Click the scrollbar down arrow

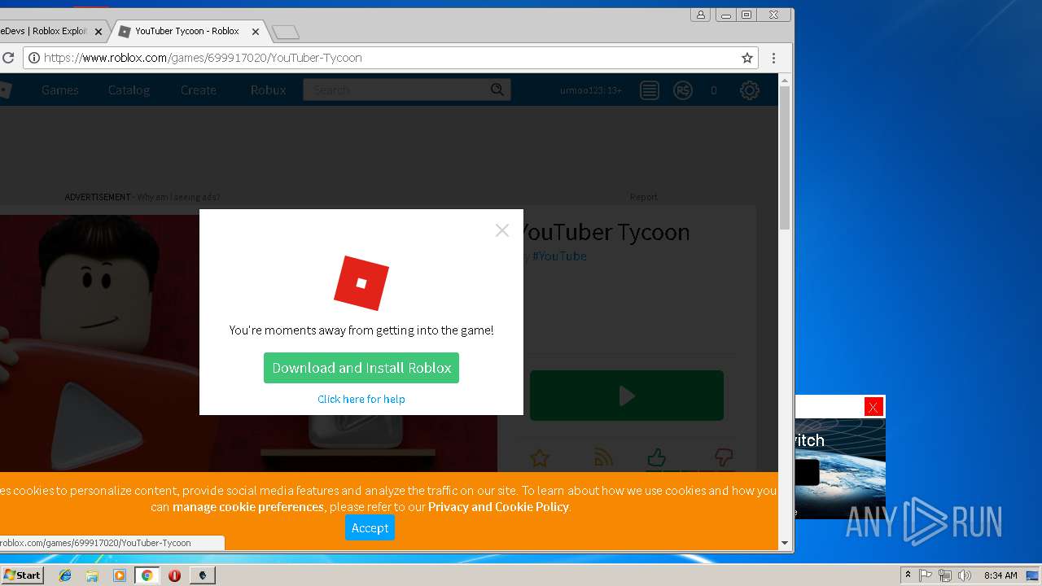(x=785, y=543)
